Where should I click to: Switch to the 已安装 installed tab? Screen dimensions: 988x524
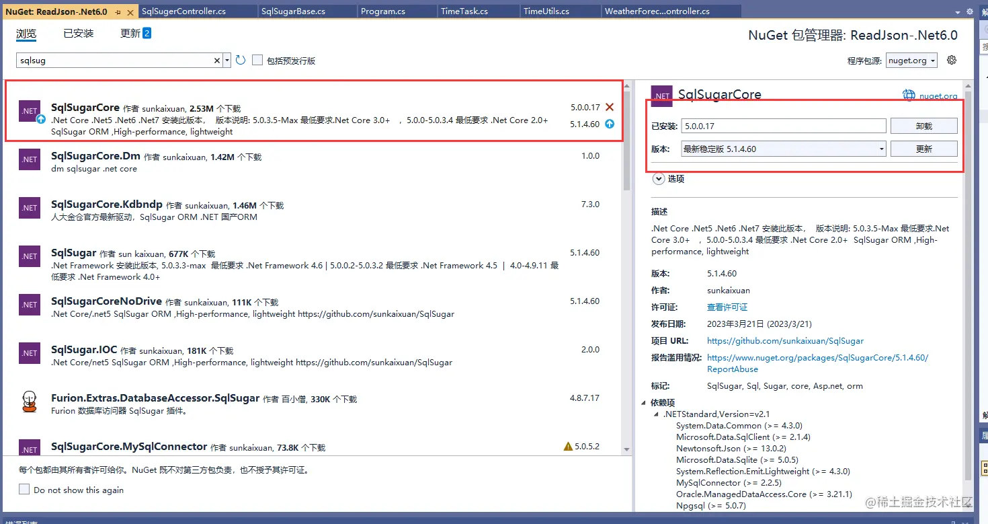tap(79, 34)
